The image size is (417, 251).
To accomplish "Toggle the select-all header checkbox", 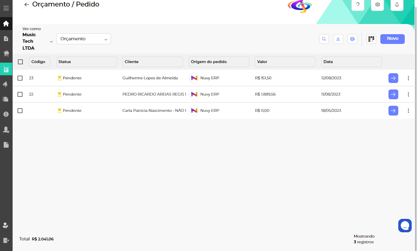I will pyautogui.click(x=20, y=62).
